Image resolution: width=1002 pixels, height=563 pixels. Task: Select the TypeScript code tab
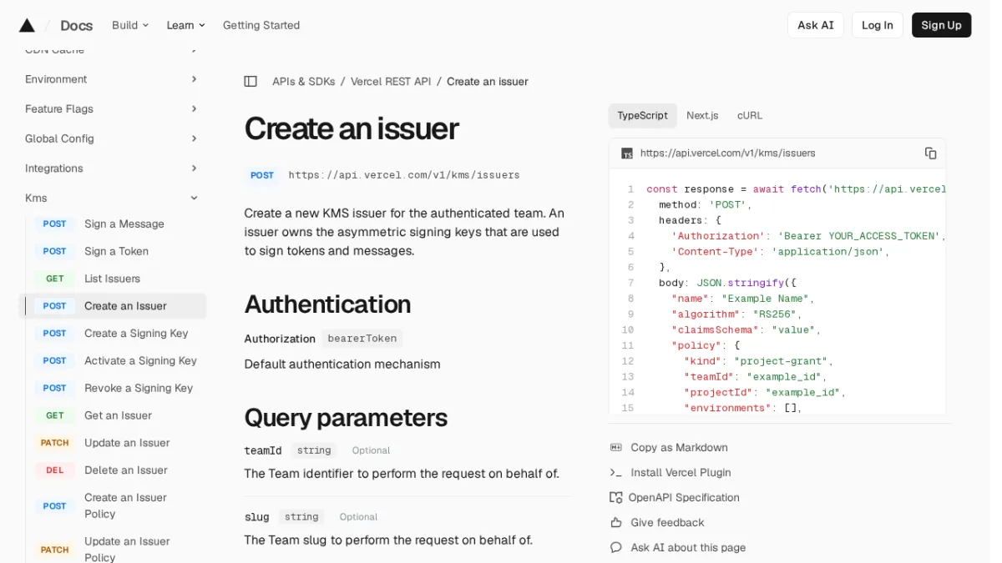tap(642, 116)
